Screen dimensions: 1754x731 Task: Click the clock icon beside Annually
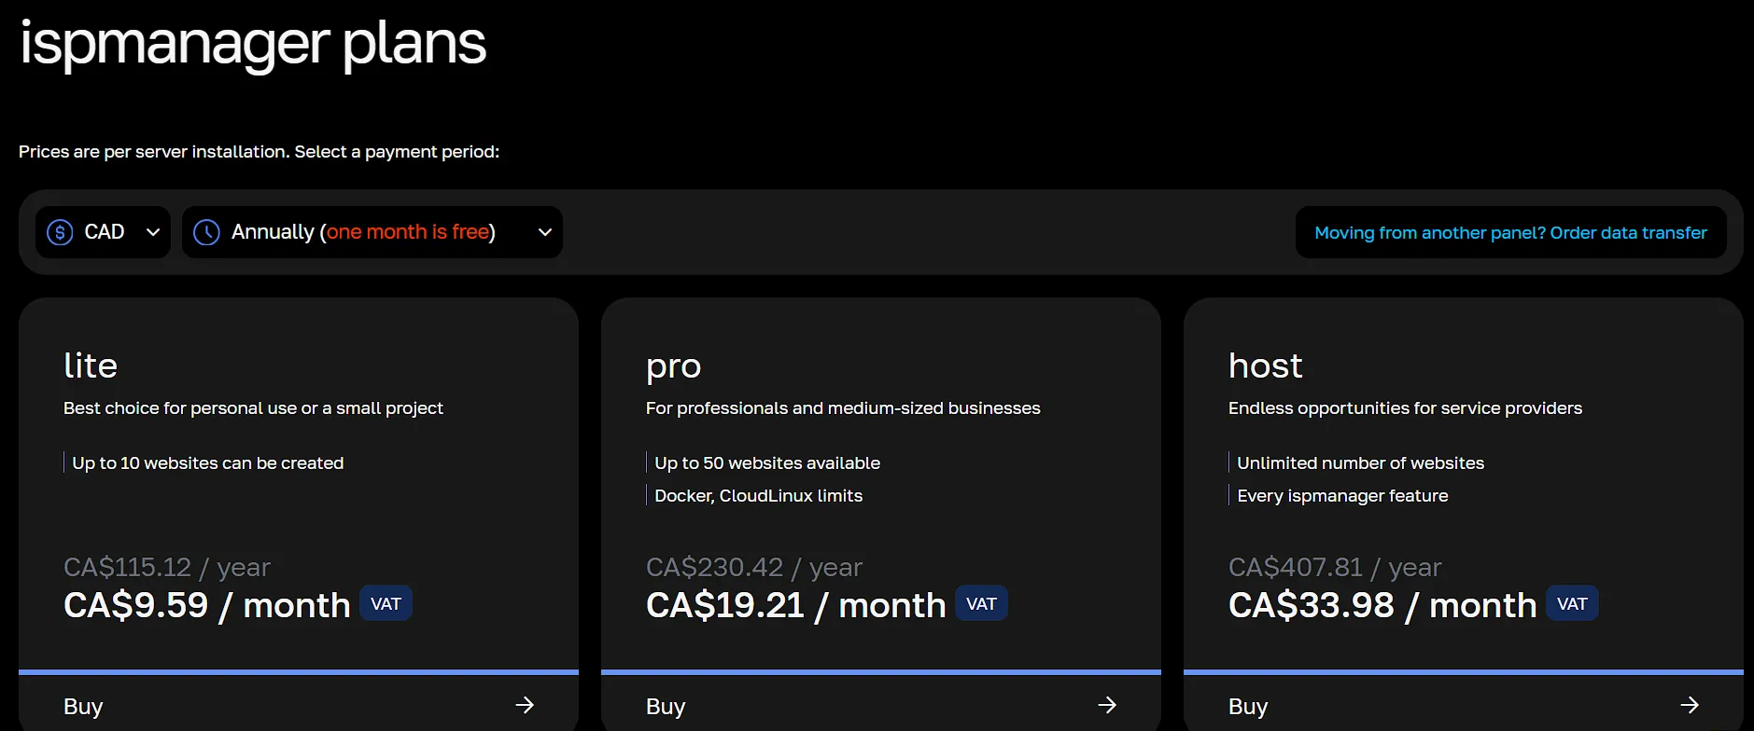click(x=206, y=232)
